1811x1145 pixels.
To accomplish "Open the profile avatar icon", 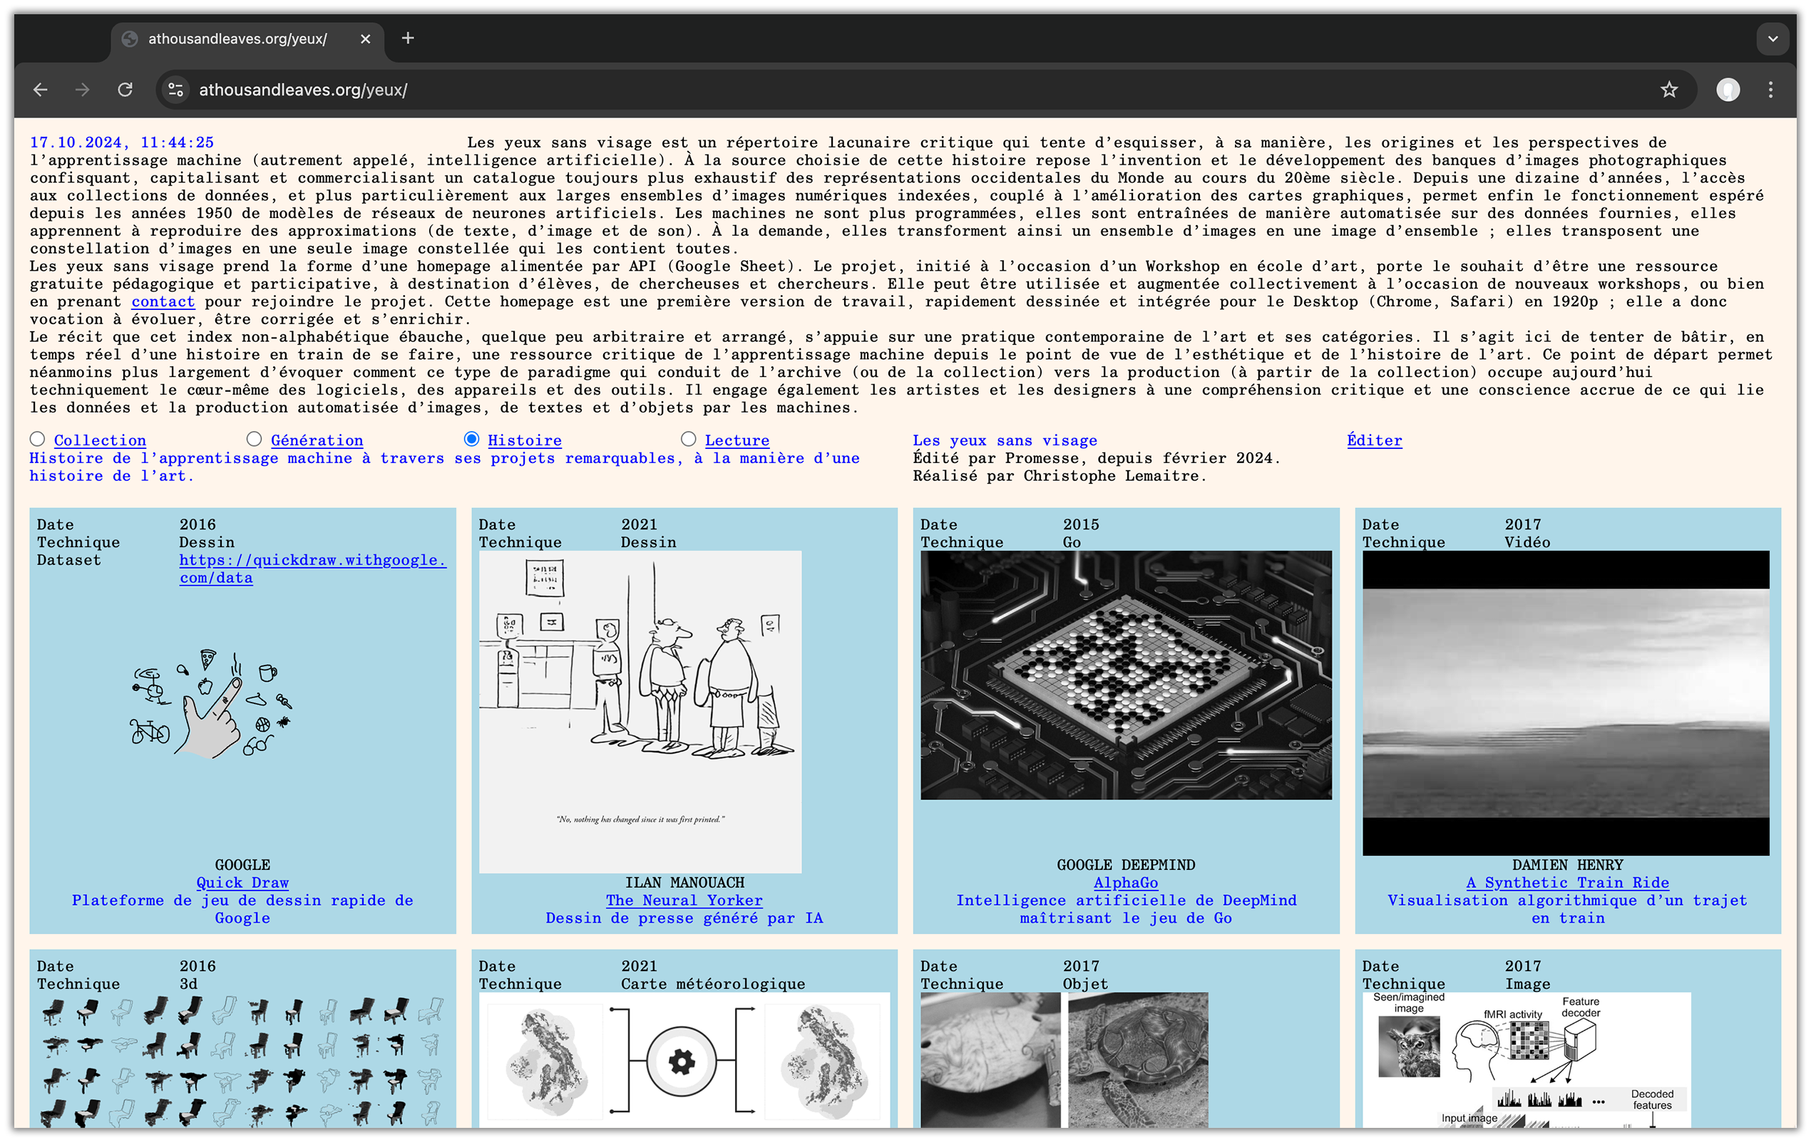I will pos(1728,90).
